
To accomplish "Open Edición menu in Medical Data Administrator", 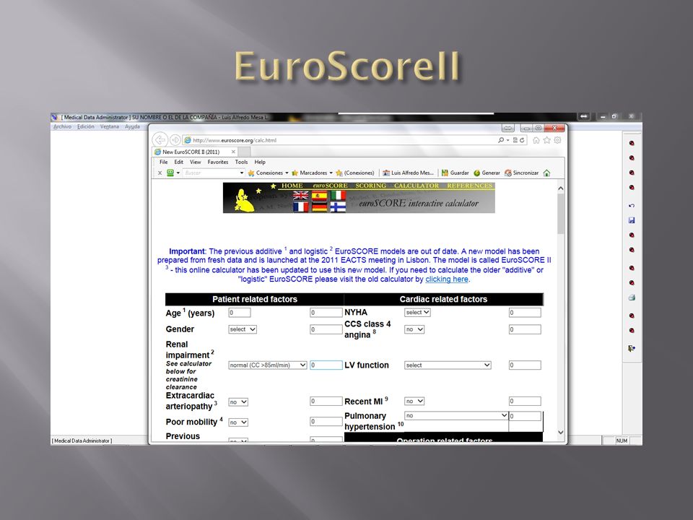I will 86,126.
